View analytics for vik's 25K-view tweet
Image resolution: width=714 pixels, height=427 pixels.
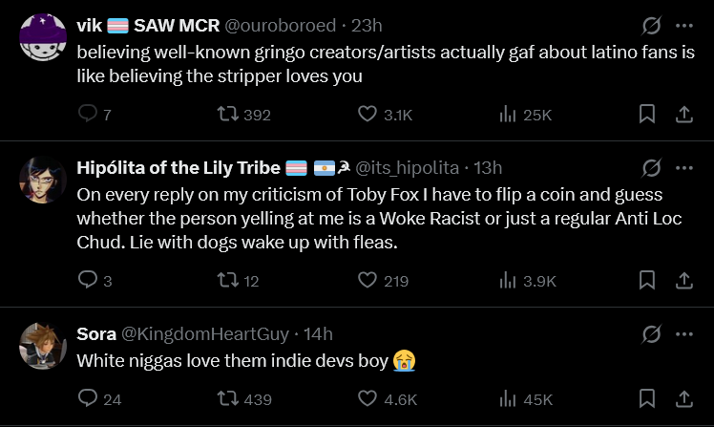click(x=509, y=115)
